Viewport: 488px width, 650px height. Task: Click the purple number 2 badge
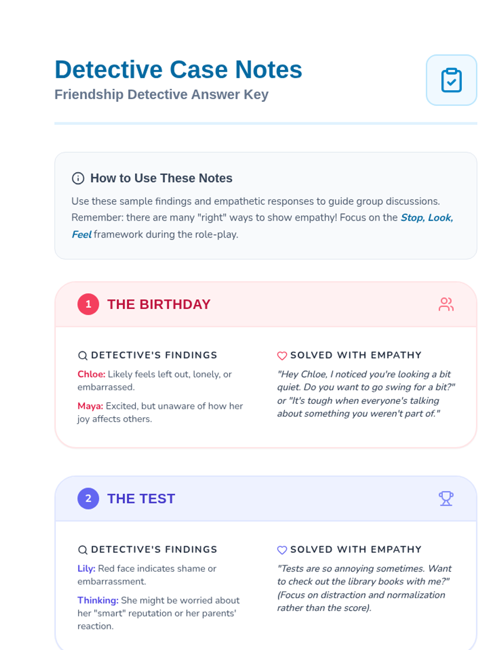[88, 498]
